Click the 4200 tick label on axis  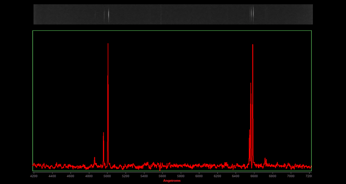click(34, 176)
